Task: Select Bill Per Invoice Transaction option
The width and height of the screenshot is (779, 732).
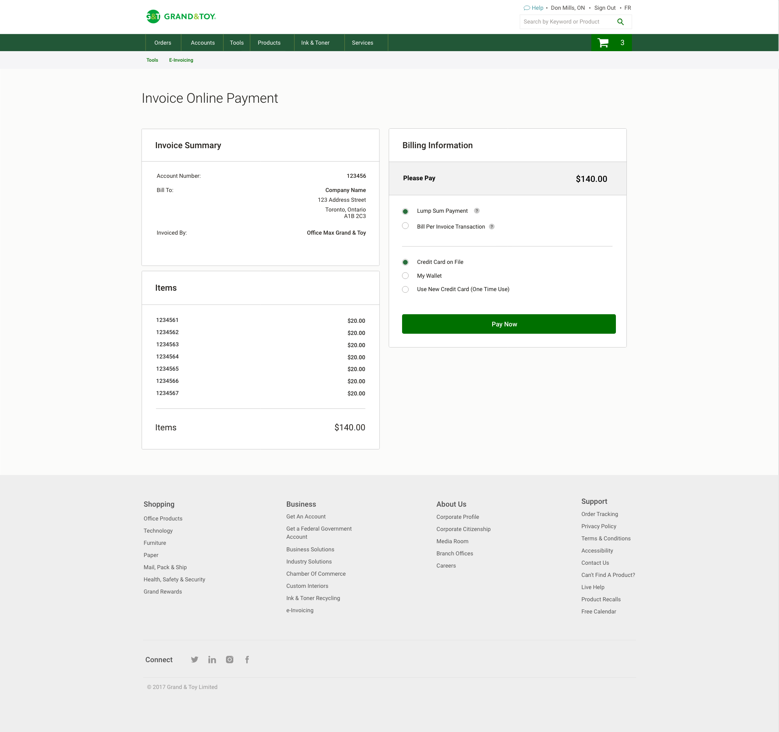Action: (405, 226)
